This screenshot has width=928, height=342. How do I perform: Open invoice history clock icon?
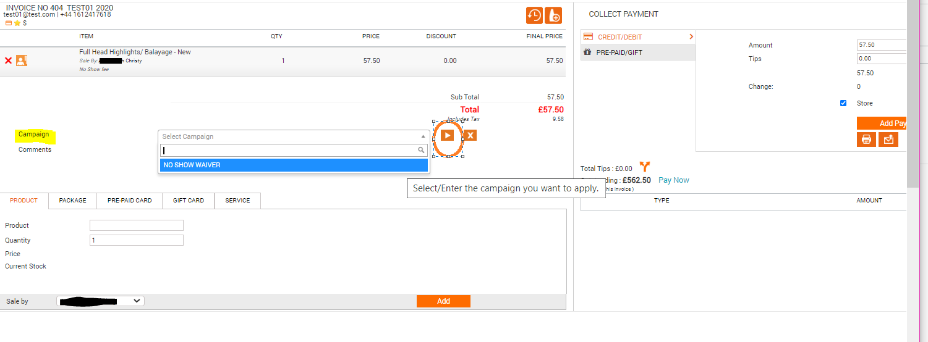click(534, 15)
